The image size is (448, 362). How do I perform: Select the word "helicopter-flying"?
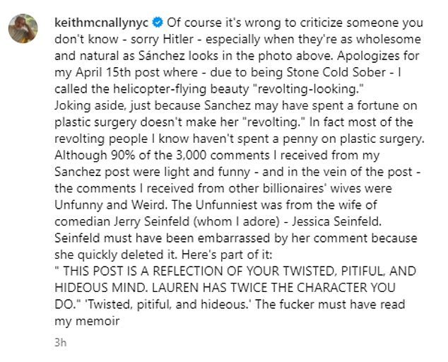click(x=160, y=89)
